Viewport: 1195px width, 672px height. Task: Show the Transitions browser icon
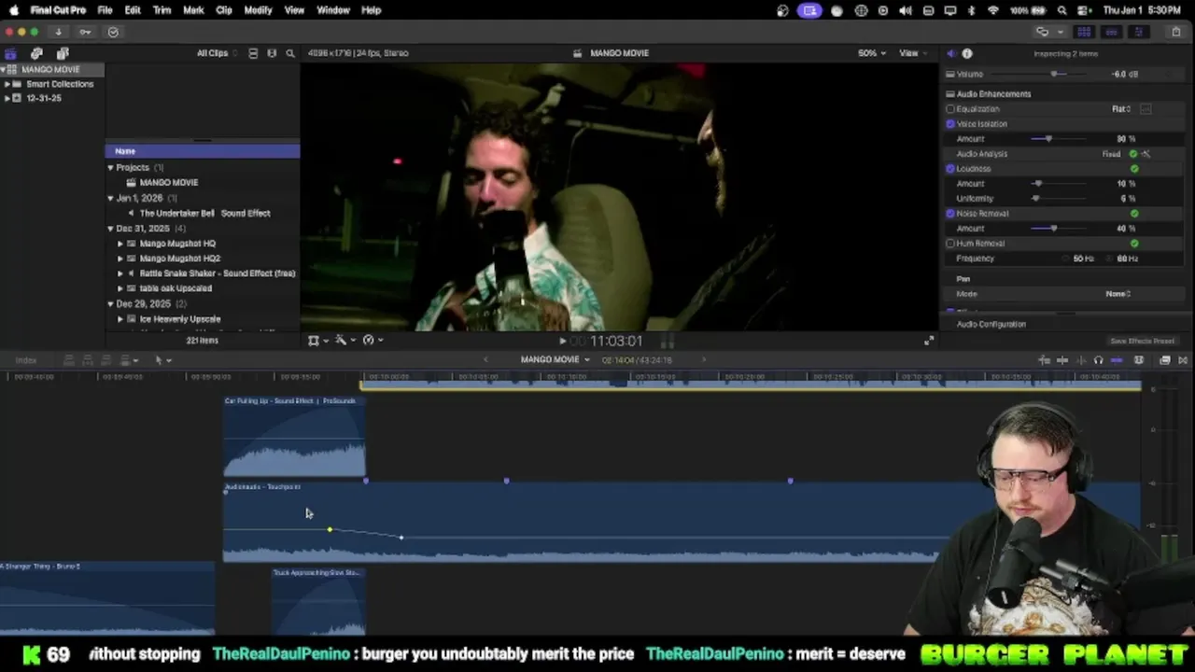pyautogui.click(x=1183, y=360)
